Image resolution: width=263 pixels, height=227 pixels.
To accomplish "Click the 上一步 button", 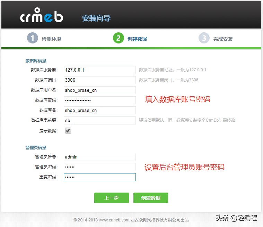I will pos(112,198).
